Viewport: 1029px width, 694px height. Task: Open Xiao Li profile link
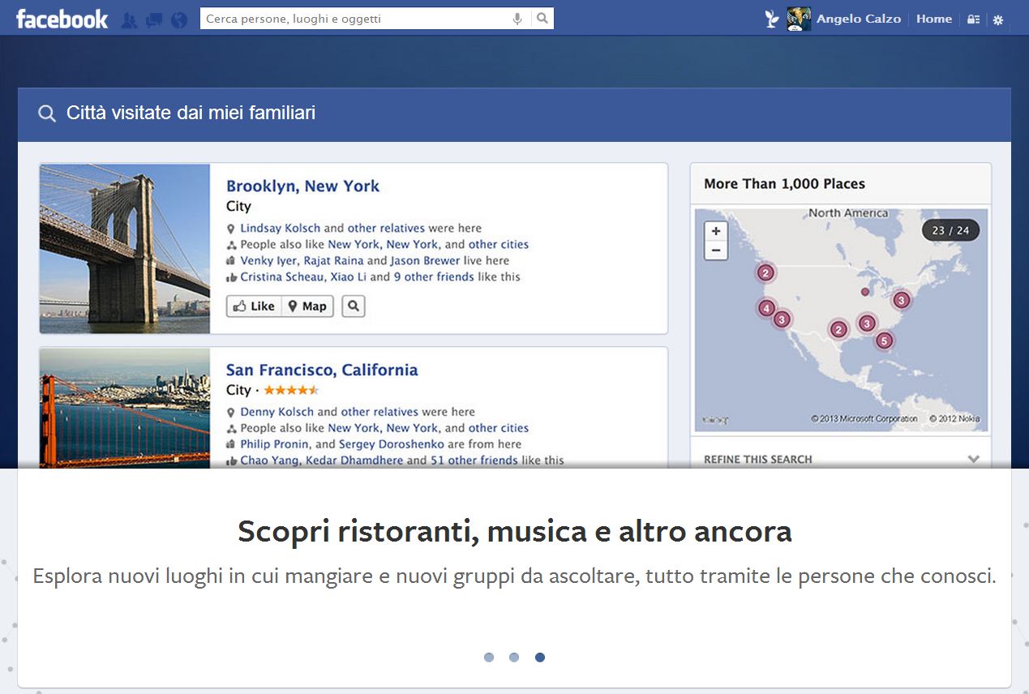[348, 276]
